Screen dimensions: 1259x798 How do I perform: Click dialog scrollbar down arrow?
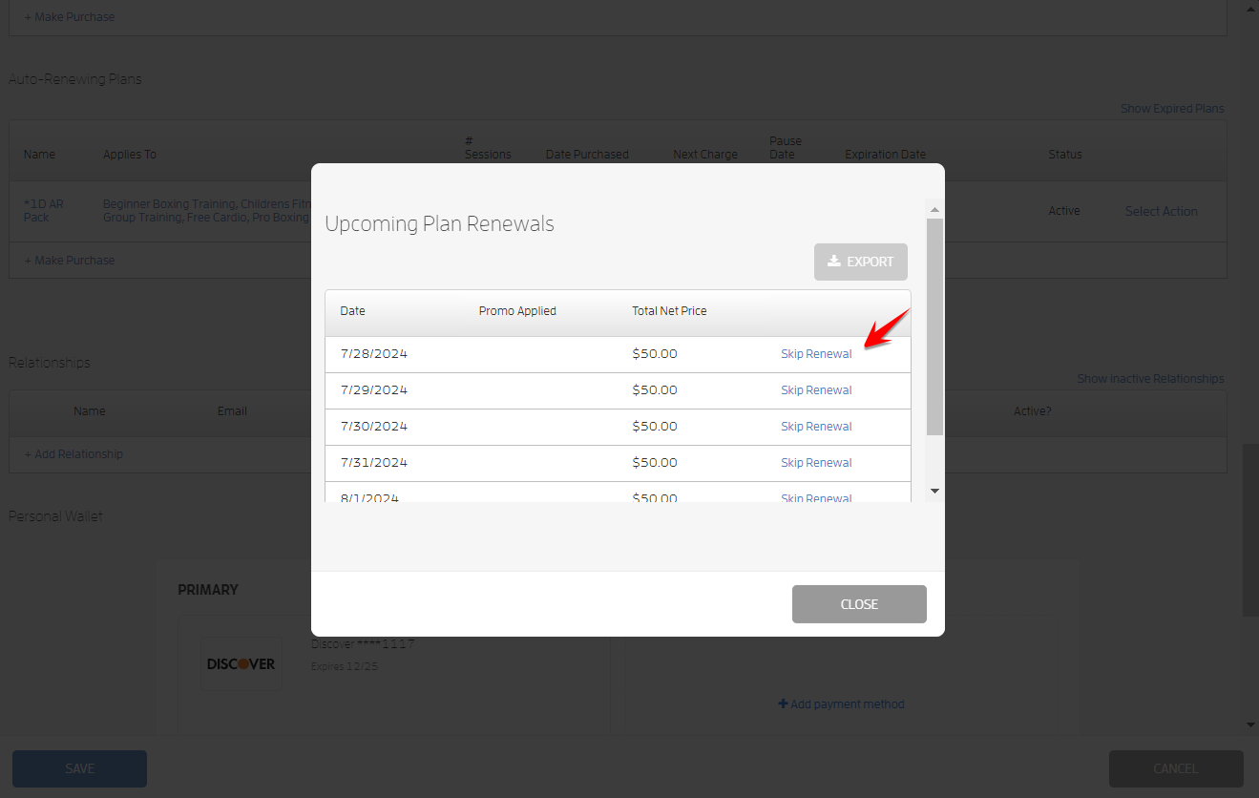934,491
